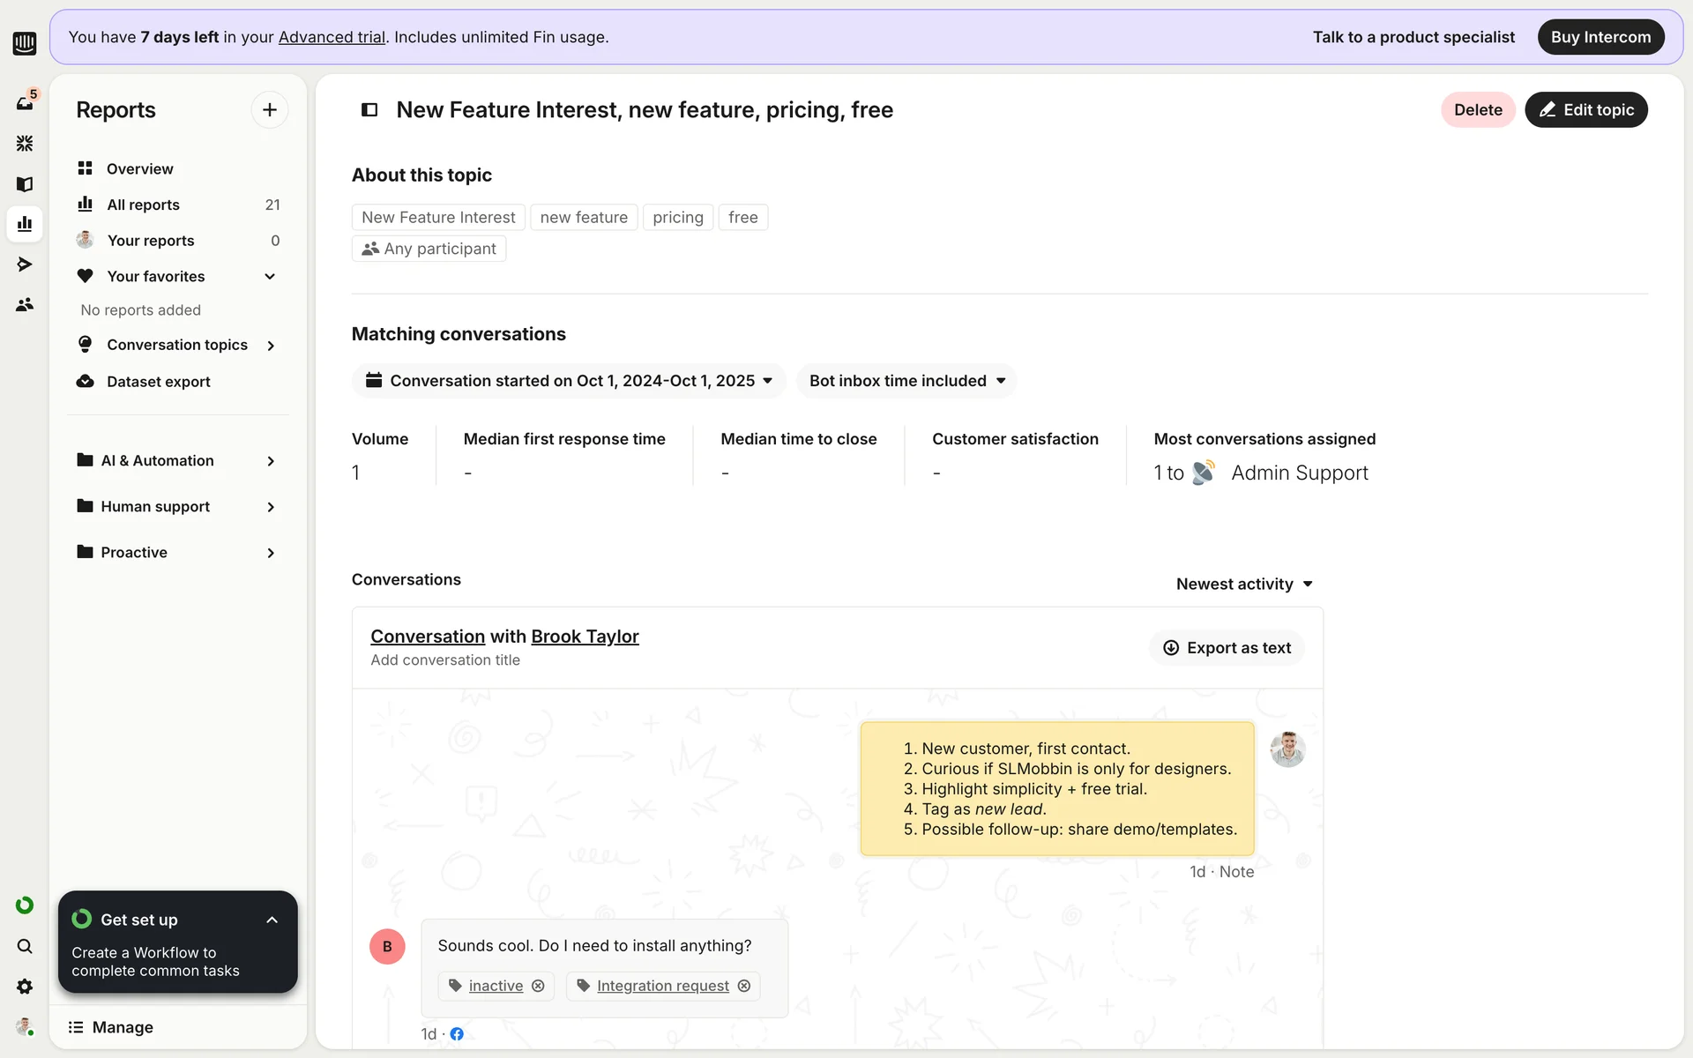The height and width of the screenshot is (1058, 1693).
Task: Toggle the sidebar panel icon beside title
Action: click(369, 109)
